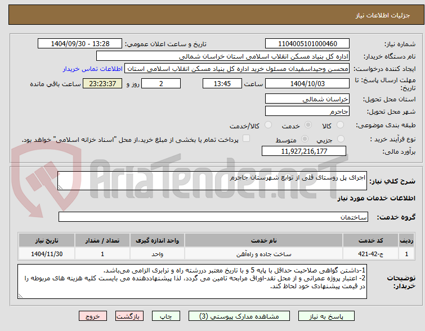Image resolution: width=425 pixels, height=331 pixels.
Task: Click the تاریخ نیاز column header
Action: [x=47, y=240]
